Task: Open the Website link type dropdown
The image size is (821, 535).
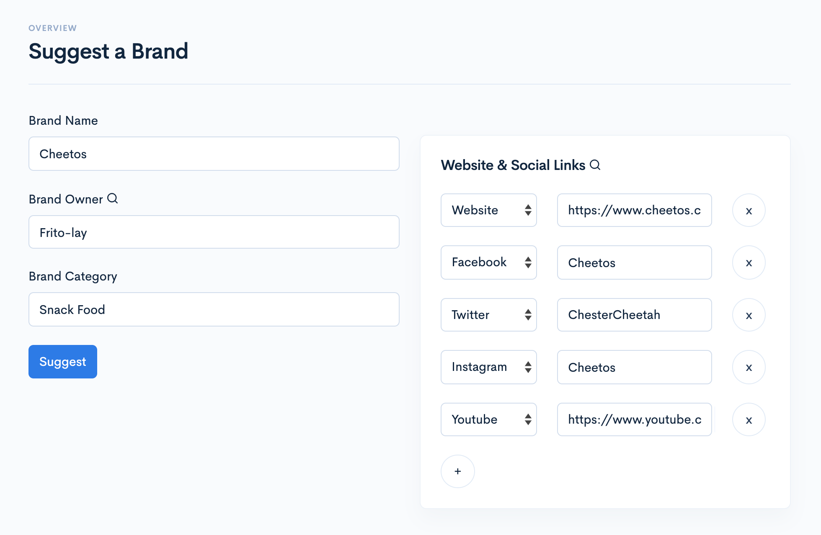Action: tap(489, 210)
